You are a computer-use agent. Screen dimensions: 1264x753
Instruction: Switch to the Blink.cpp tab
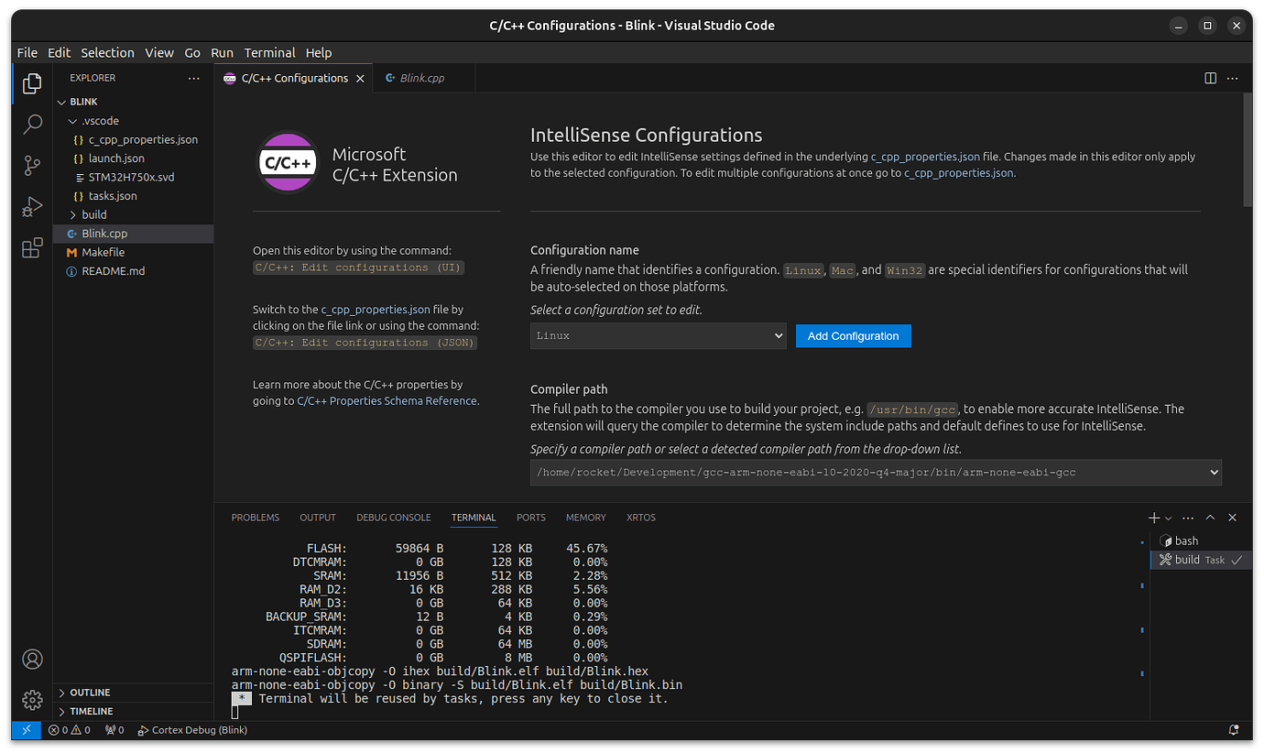tap(423, 78)
